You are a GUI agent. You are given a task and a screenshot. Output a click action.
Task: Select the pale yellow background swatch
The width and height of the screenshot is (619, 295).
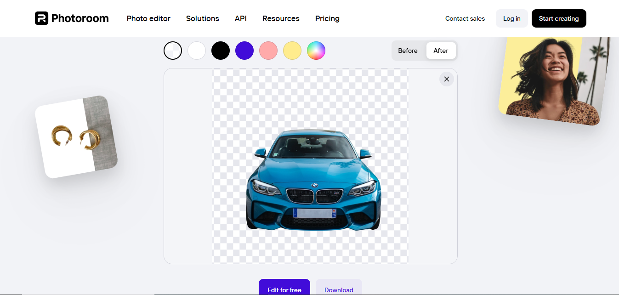tap(292, 51)
